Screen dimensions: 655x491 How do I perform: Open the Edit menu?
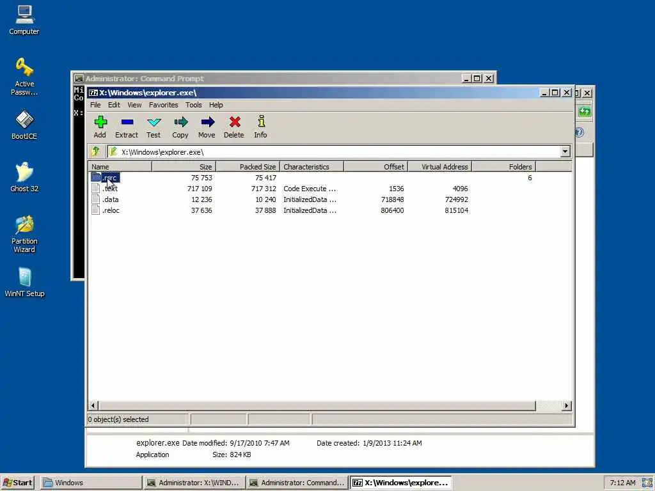click(x=114, y=105)
